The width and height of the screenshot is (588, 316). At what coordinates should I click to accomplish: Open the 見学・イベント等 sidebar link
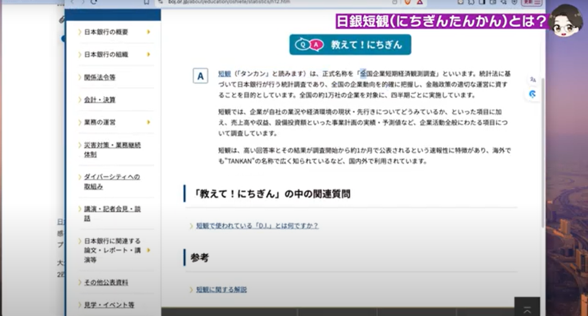[109, 305]
